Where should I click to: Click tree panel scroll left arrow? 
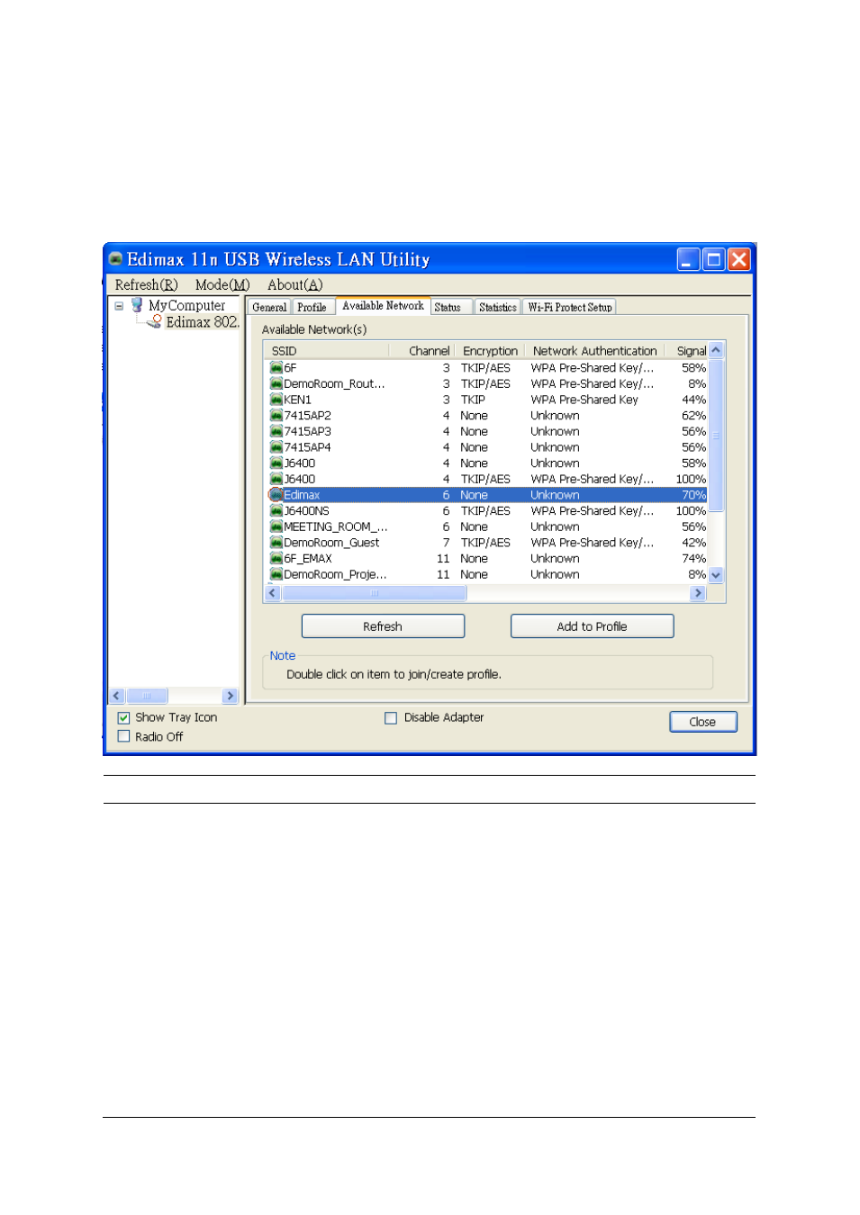[116, 696]
